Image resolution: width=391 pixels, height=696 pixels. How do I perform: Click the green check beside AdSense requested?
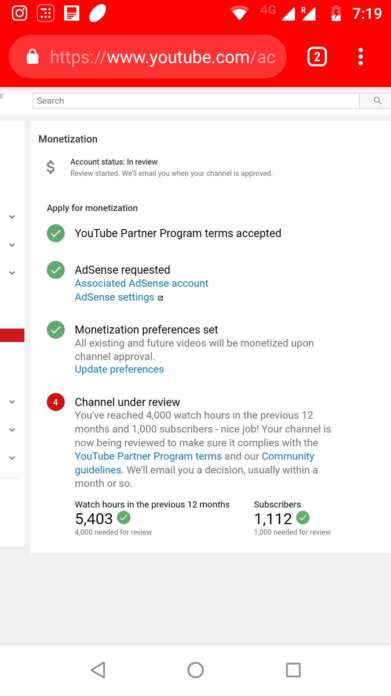click(56, 270)
